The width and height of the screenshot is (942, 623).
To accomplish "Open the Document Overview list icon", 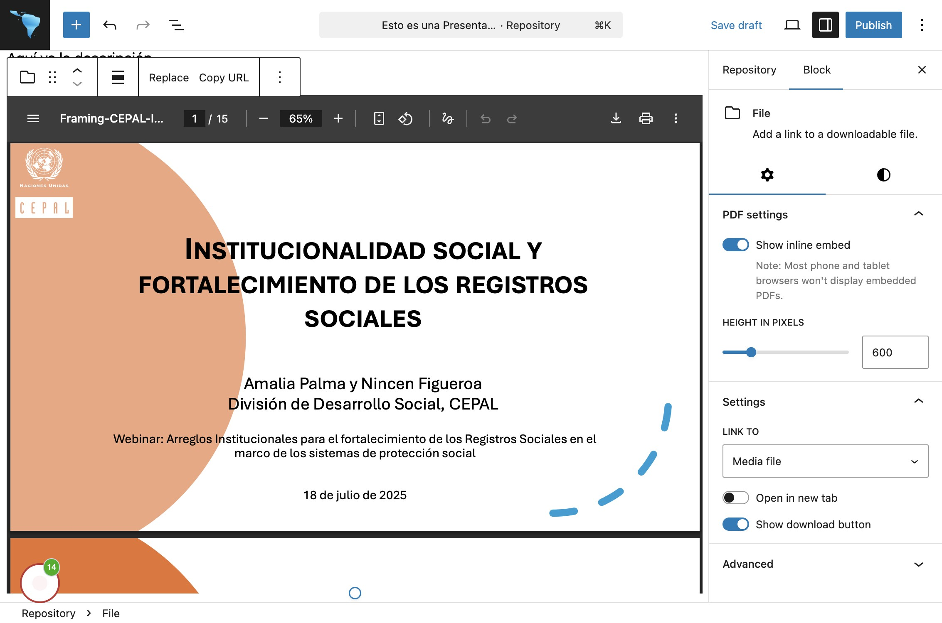I will (176, 25).
